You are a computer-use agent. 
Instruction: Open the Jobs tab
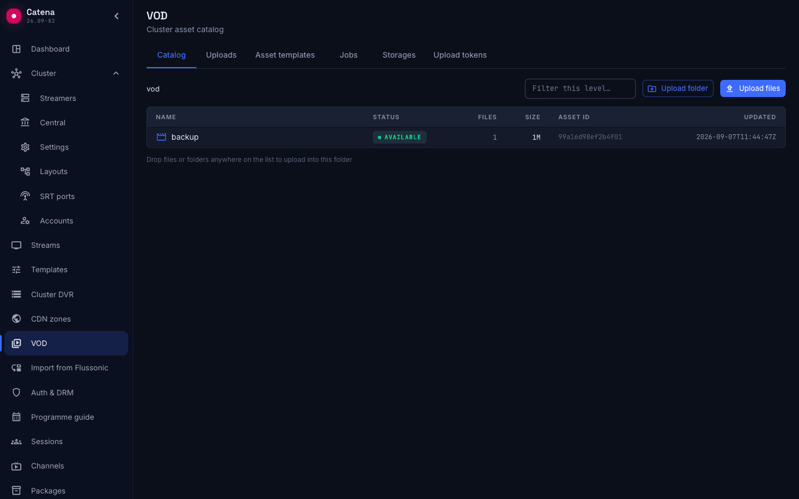[349, 55]
